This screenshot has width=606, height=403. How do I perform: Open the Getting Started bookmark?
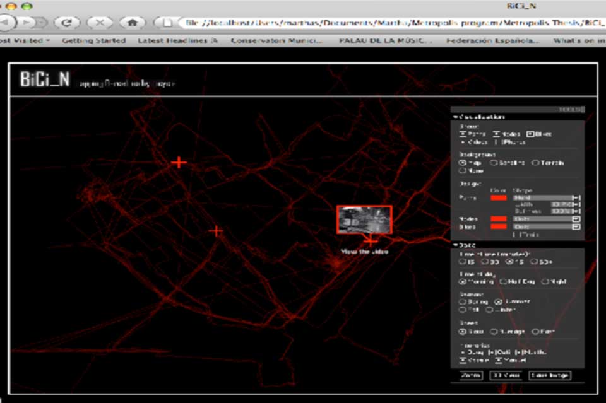point(94,40)
